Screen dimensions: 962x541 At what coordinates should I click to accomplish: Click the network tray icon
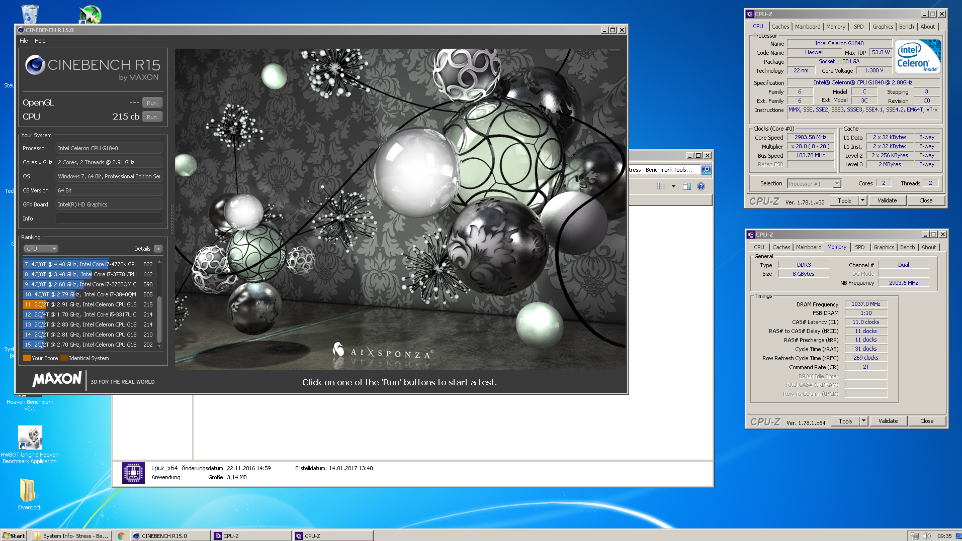tap(915, 536)
